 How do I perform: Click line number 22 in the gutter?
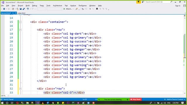(11, 49)
